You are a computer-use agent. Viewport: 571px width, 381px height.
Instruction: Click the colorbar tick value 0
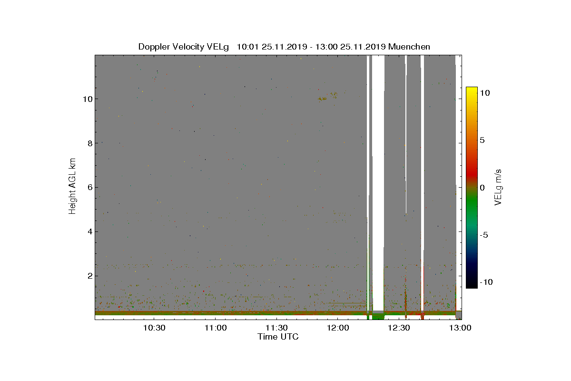coord(482,188)
